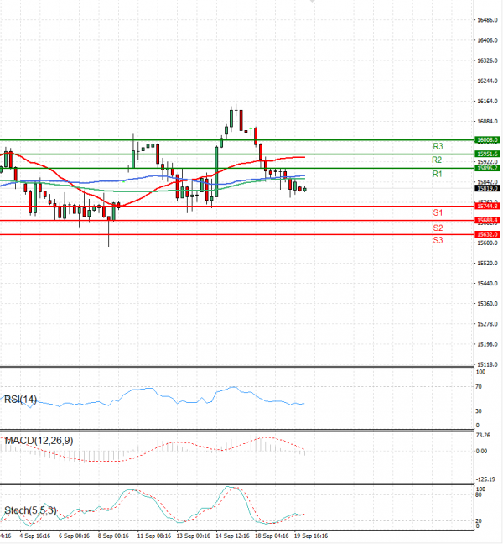Select the S3 support label
The image size is (503, 544).
pyautogui.click(x=438, y=241)
